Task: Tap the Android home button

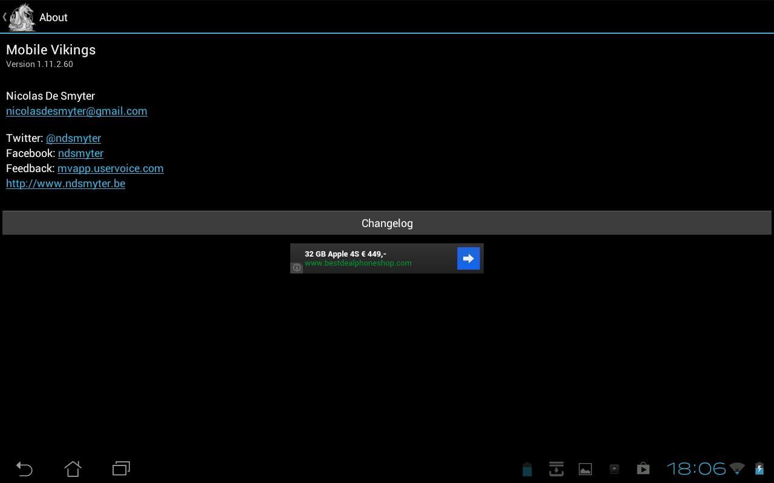Action: coord(73,469)
